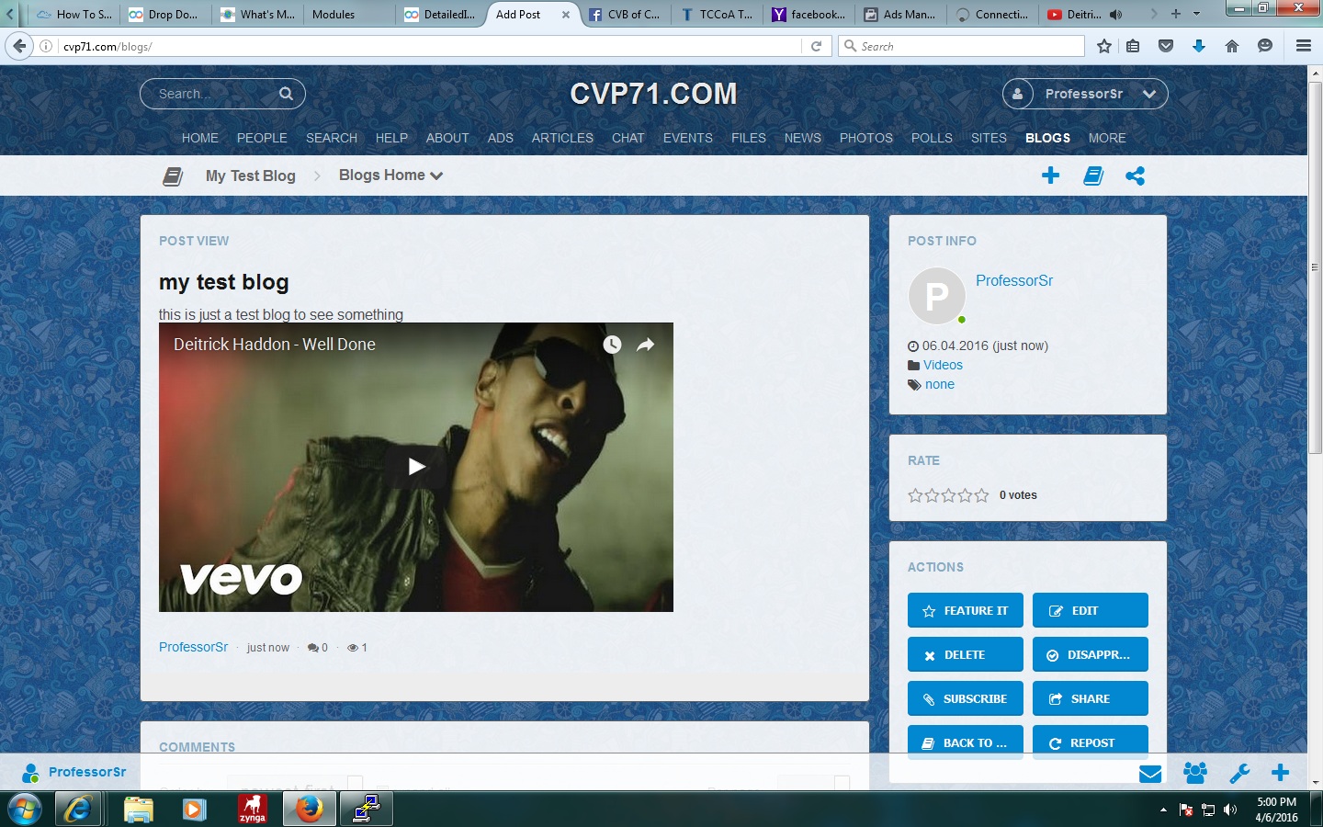The width and height of the screenshot is (1323, 827).
Task: Click the video's Watch Later clock icon
Action: point(612,345)
